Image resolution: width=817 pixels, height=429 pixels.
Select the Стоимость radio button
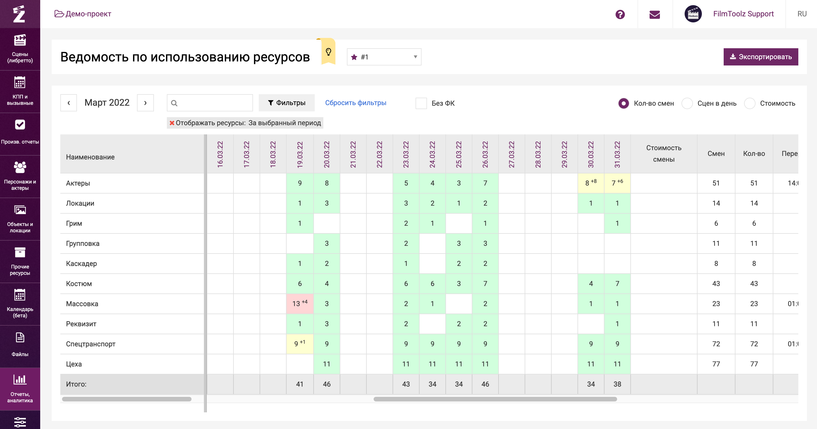point(750,103)
